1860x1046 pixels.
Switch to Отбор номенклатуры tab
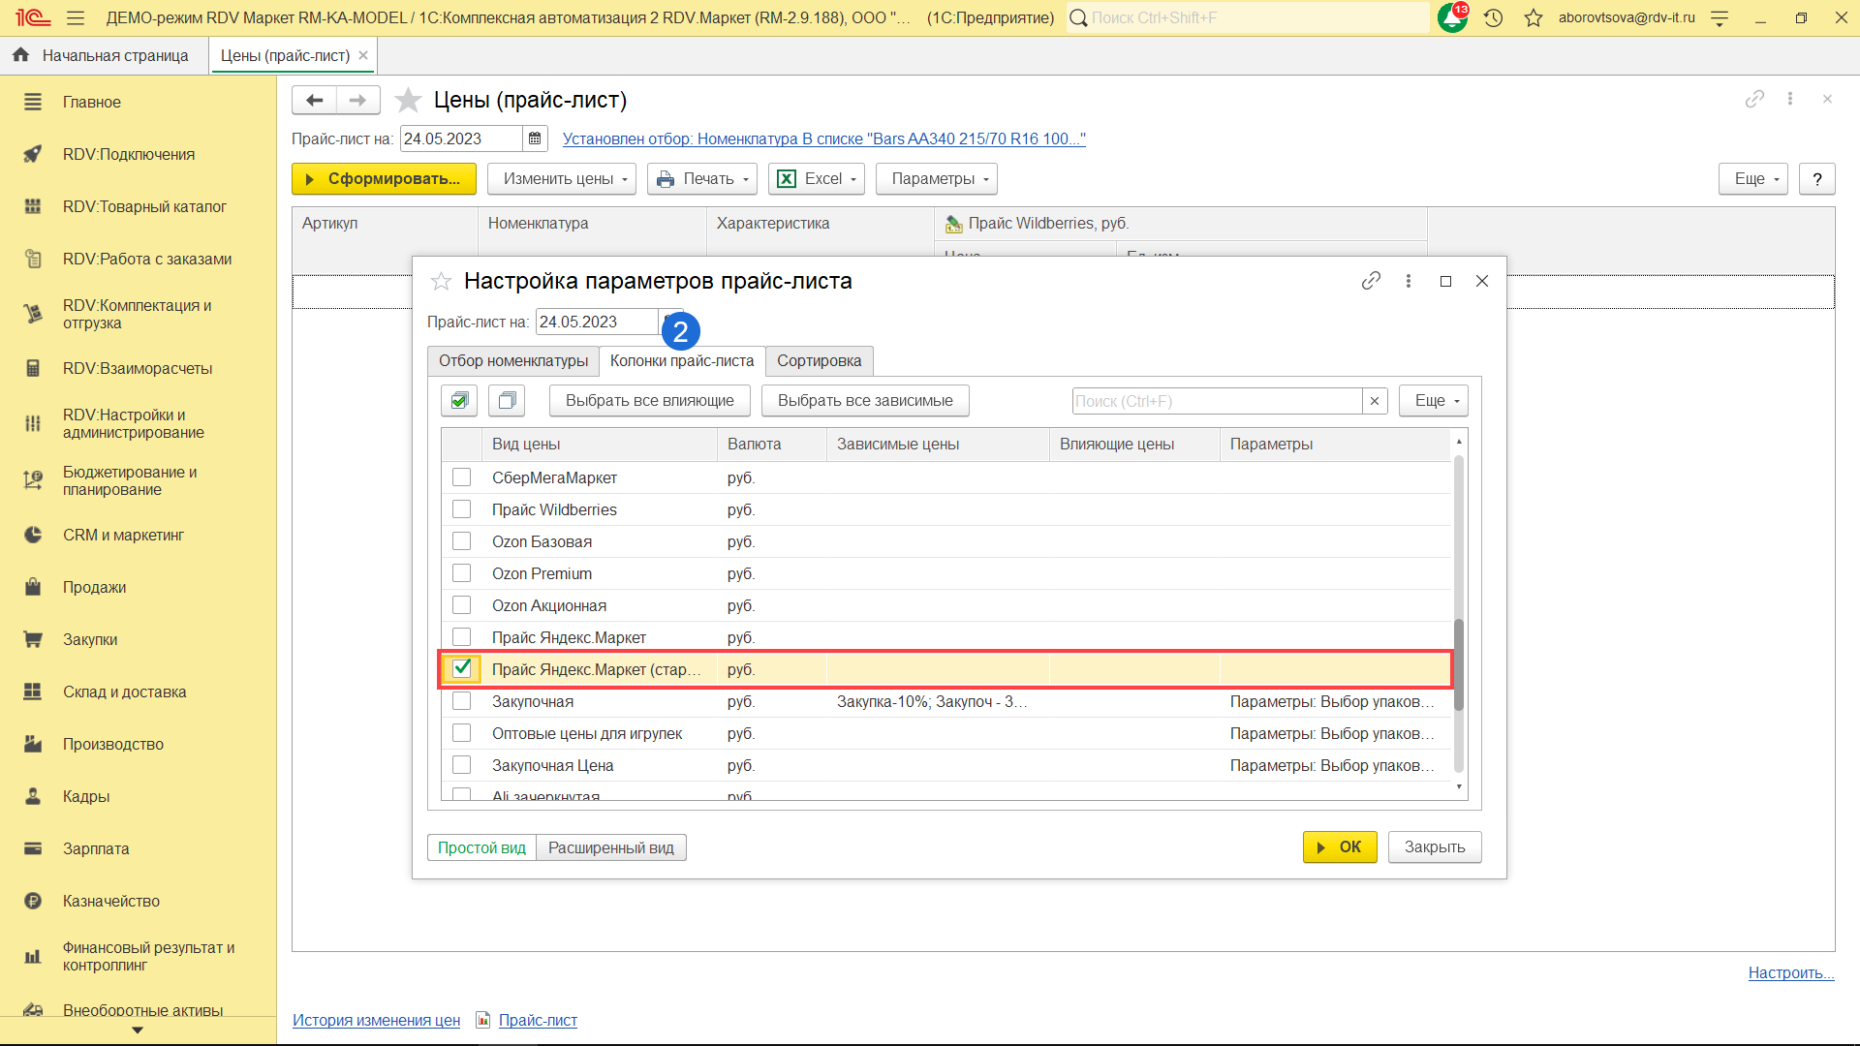[x=512, y=361]
